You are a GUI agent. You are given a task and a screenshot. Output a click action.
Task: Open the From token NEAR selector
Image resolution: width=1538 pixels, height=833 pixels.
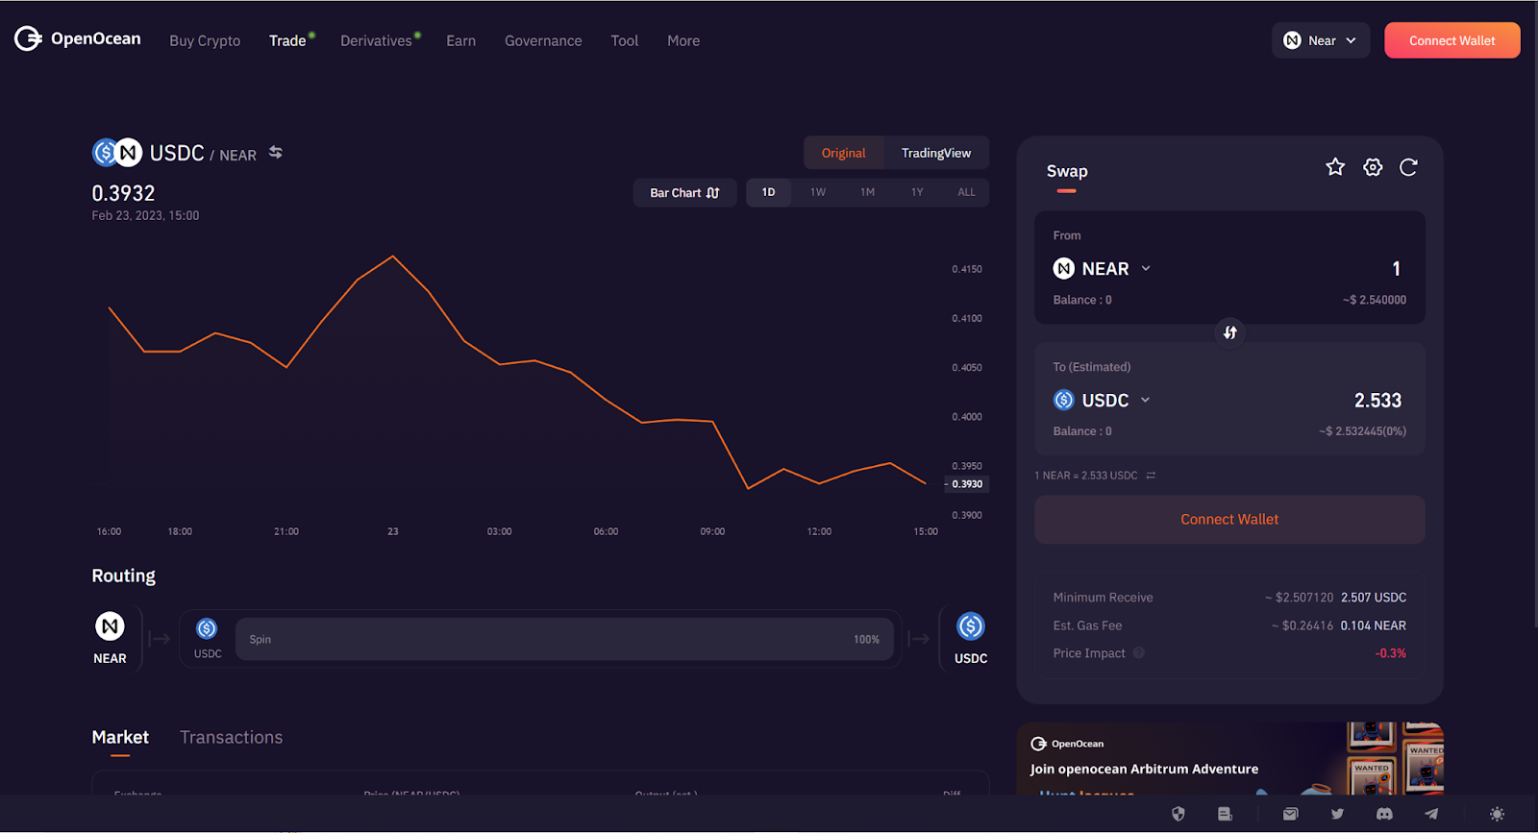click(1103, 269)
